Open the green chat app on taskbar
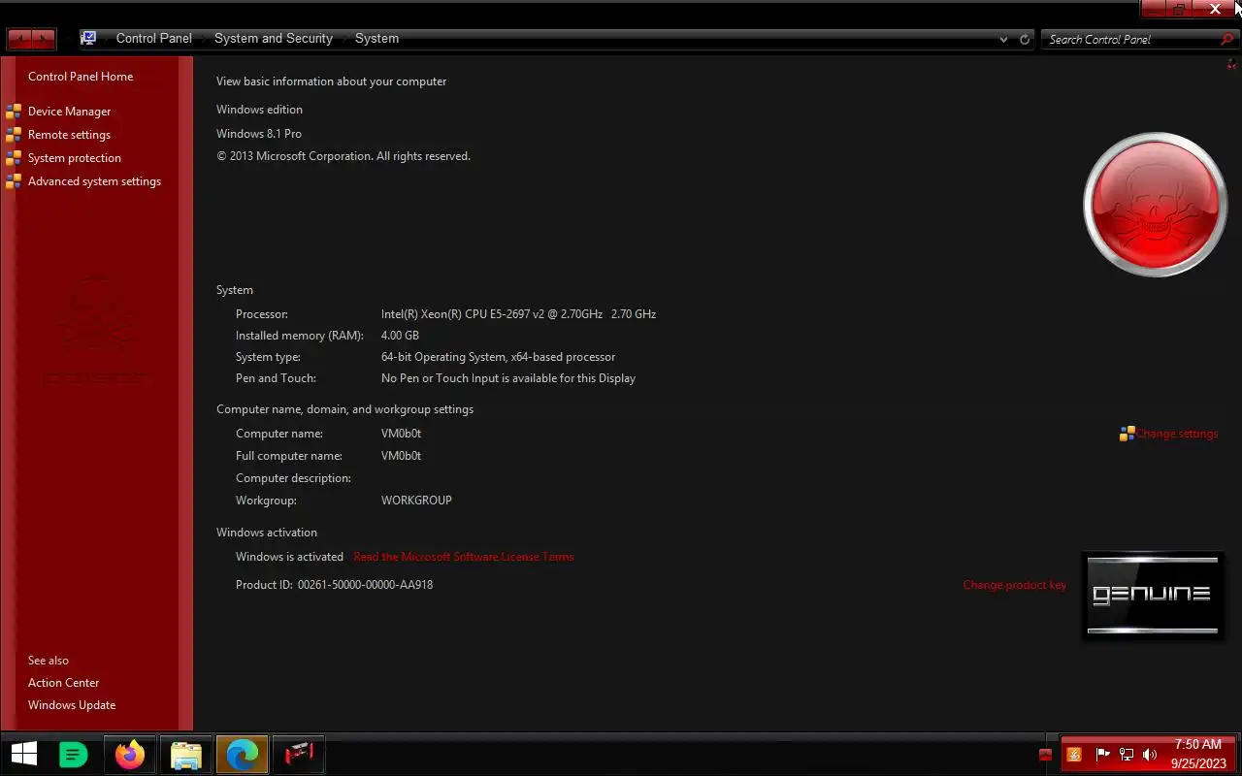The image size is (1242, 776). coord(74,754)
